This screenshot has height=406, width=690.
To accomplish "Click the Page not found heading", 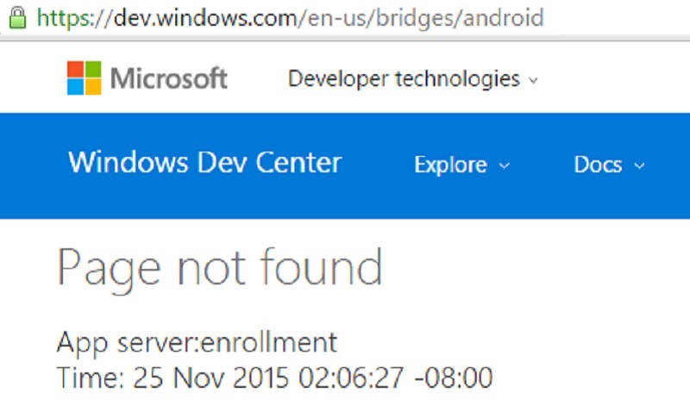I will [x=220, y=268].
